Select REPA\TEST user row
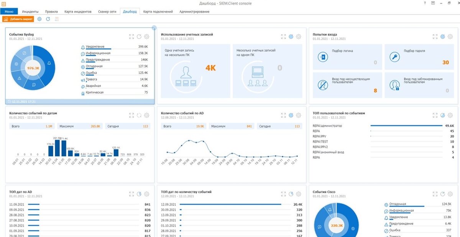Screen dimensions: 460x237 383,142
